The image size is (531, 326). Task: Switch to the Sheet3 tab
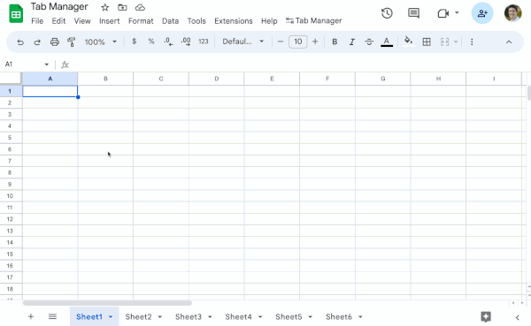tap(189, 317)
